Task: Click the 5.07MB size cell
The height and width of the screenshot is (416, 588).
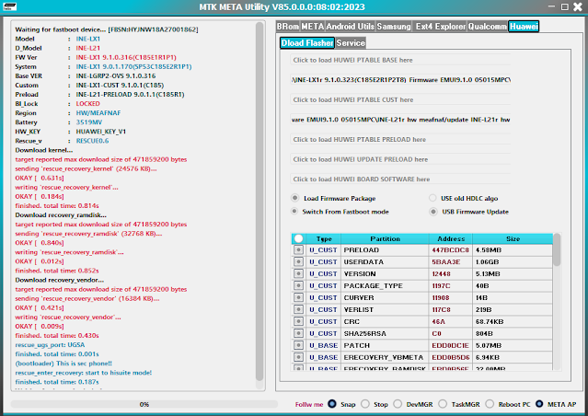Action: [513, 345]
